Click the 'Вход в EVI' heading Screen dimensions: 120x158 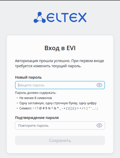tap(60, 48)
